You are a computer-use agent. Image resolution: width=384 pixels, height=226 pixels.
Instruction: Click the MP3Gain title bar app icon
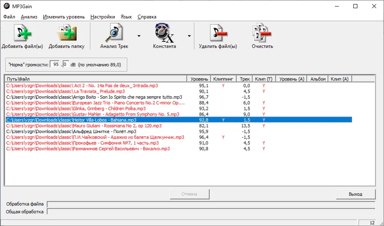point(6,6)
